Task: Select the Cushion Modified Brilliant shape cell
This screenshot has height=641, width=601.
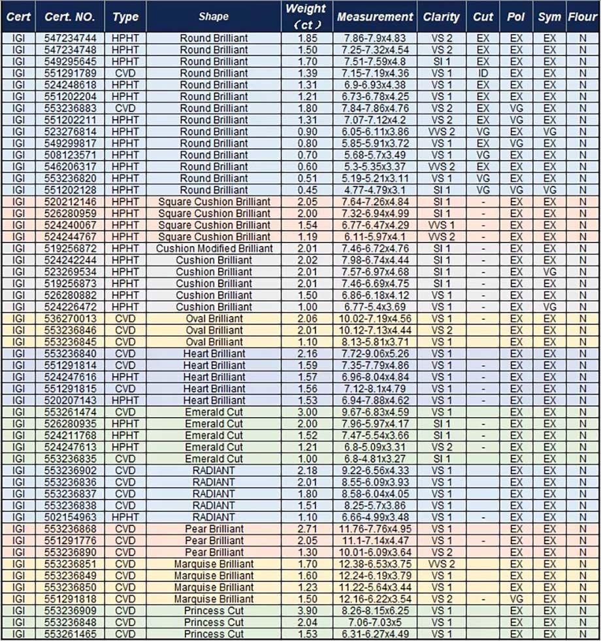Action: pyautogui.click(x=214, y=249)
